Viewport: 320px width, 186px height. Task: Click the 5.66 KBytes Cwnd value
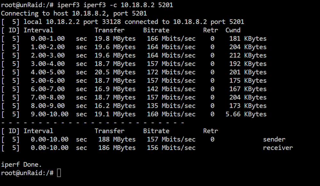click(x=246, y=114)
